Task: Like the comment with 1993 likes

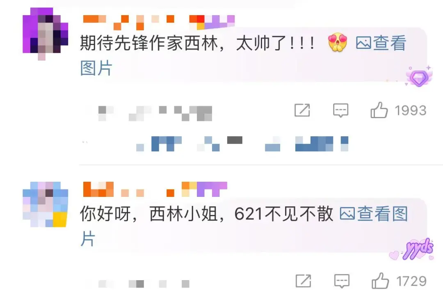Action: (379, 110)
